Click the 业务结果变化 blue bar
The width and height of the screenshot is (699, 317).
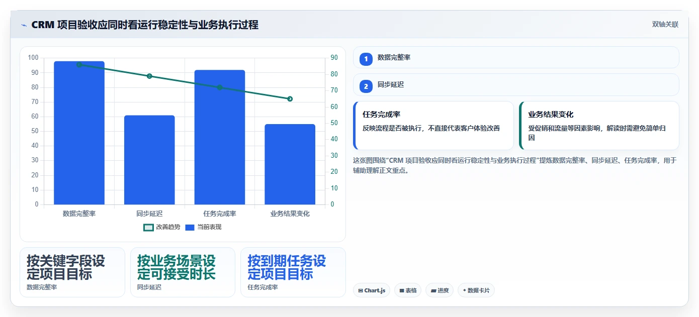[290, 164]
